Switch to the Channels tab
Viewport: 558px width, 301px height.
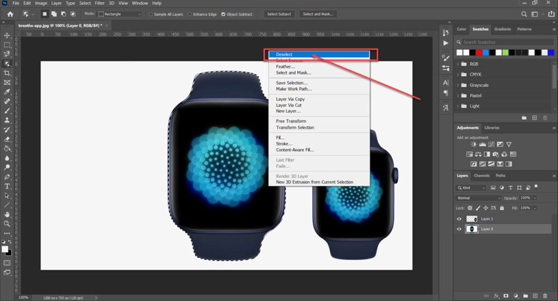(x=482, y=176)
